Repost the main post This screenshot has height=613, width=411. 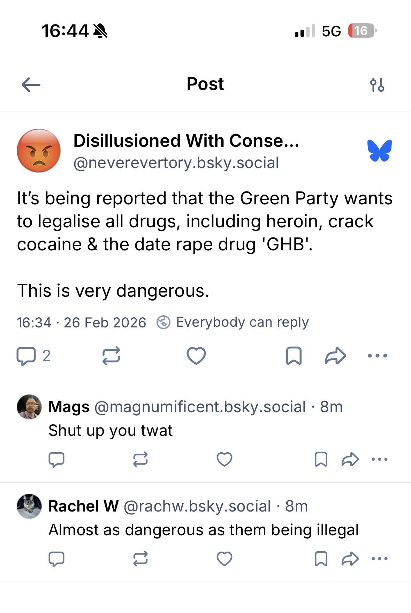pos(111,356)
